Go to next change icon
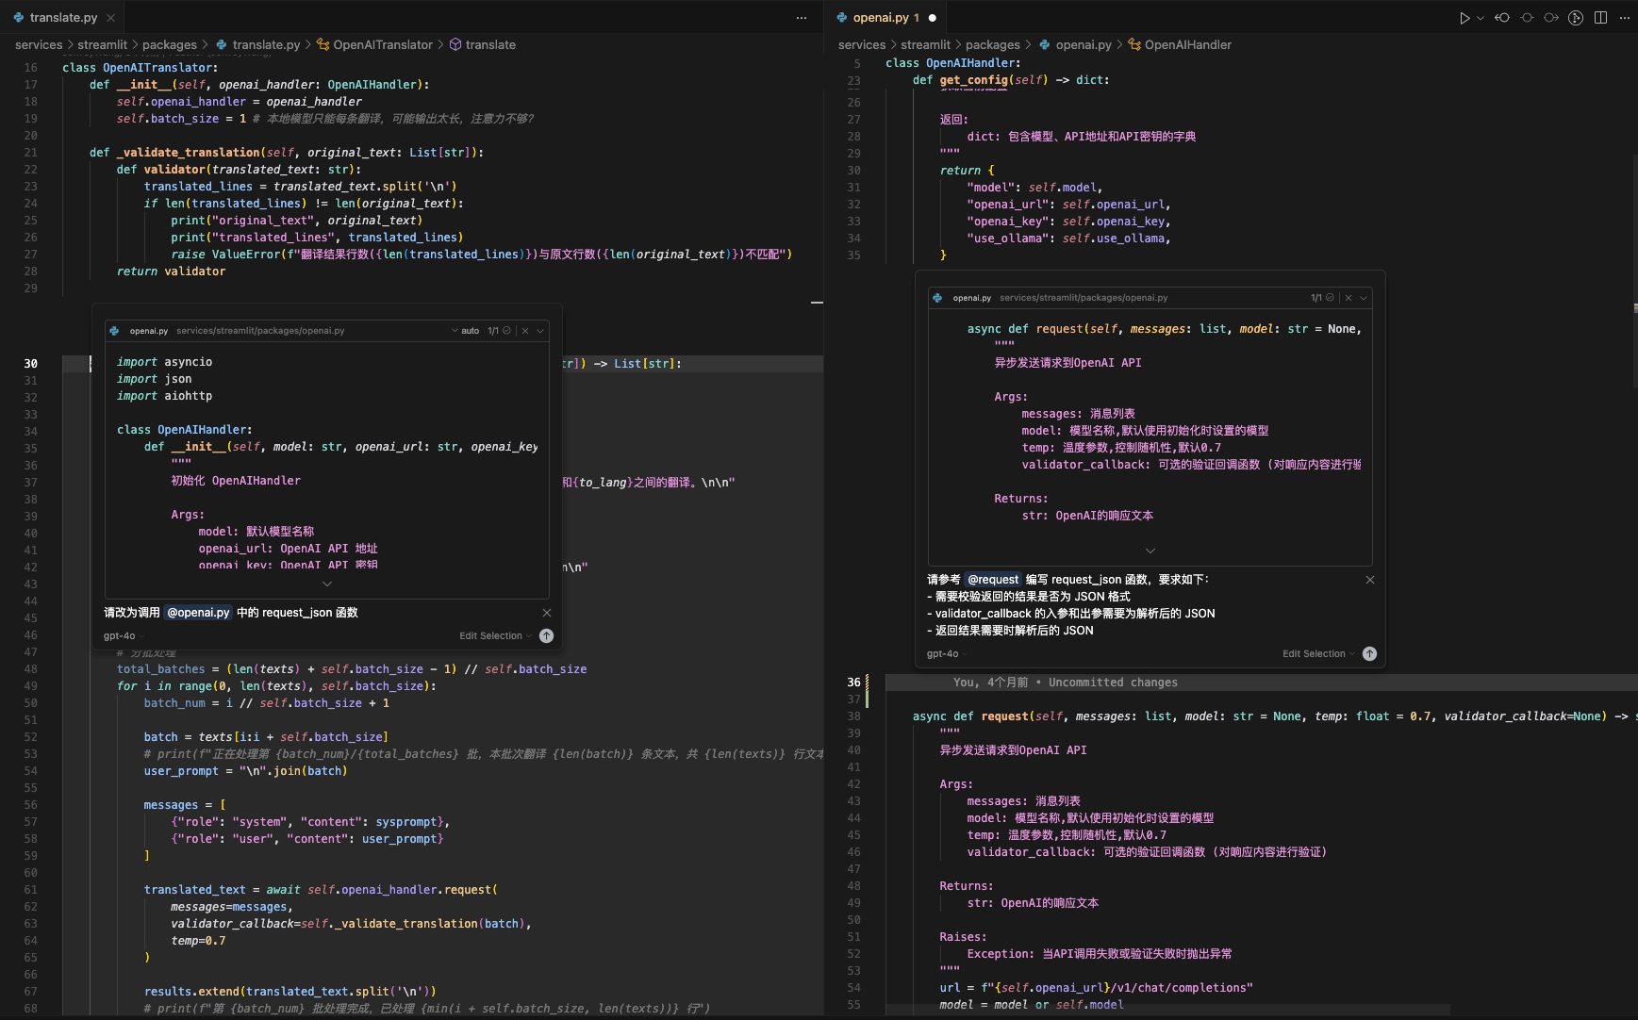 (x=1551, y=18)
